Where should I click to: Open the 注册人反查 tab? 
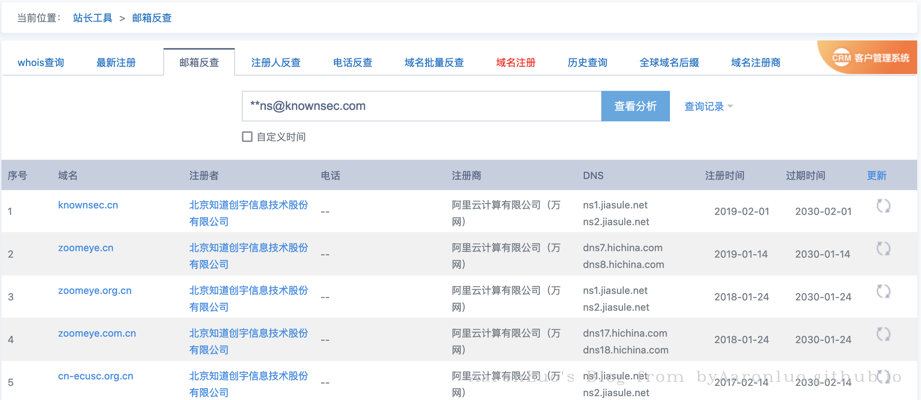275,63
